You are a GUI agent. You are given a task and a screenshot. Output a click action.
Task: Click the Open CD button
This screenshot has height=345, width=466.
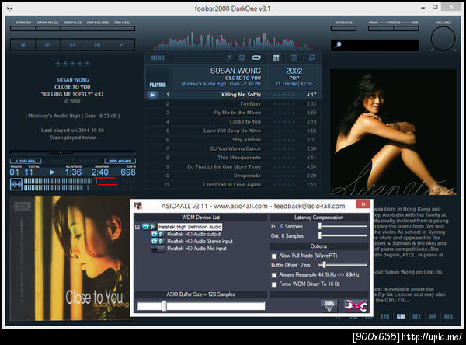(23, 29)
